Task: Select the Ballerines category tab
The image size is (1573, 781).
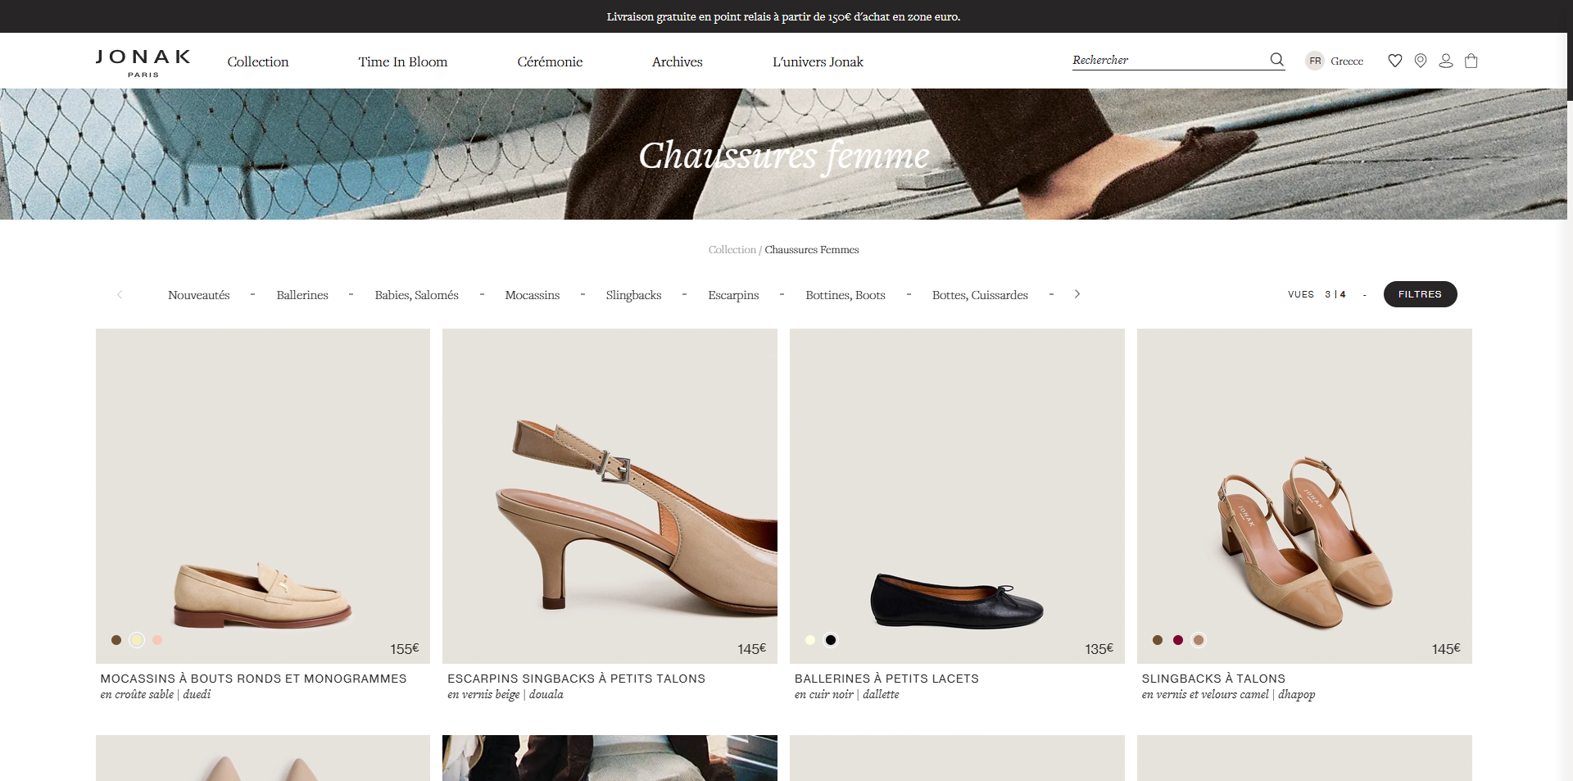Action: [302, 295]
